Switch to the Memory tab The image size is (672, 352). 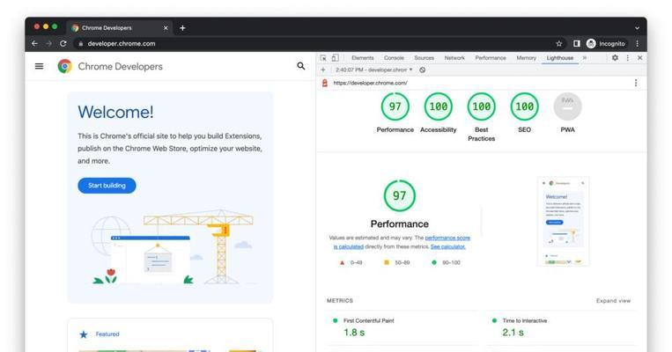coord(527,58)
